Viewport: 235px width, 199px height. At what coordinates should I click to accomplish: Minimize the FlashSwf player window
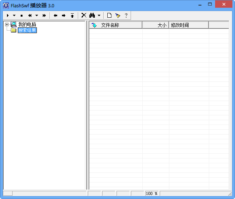click(200, 5)
